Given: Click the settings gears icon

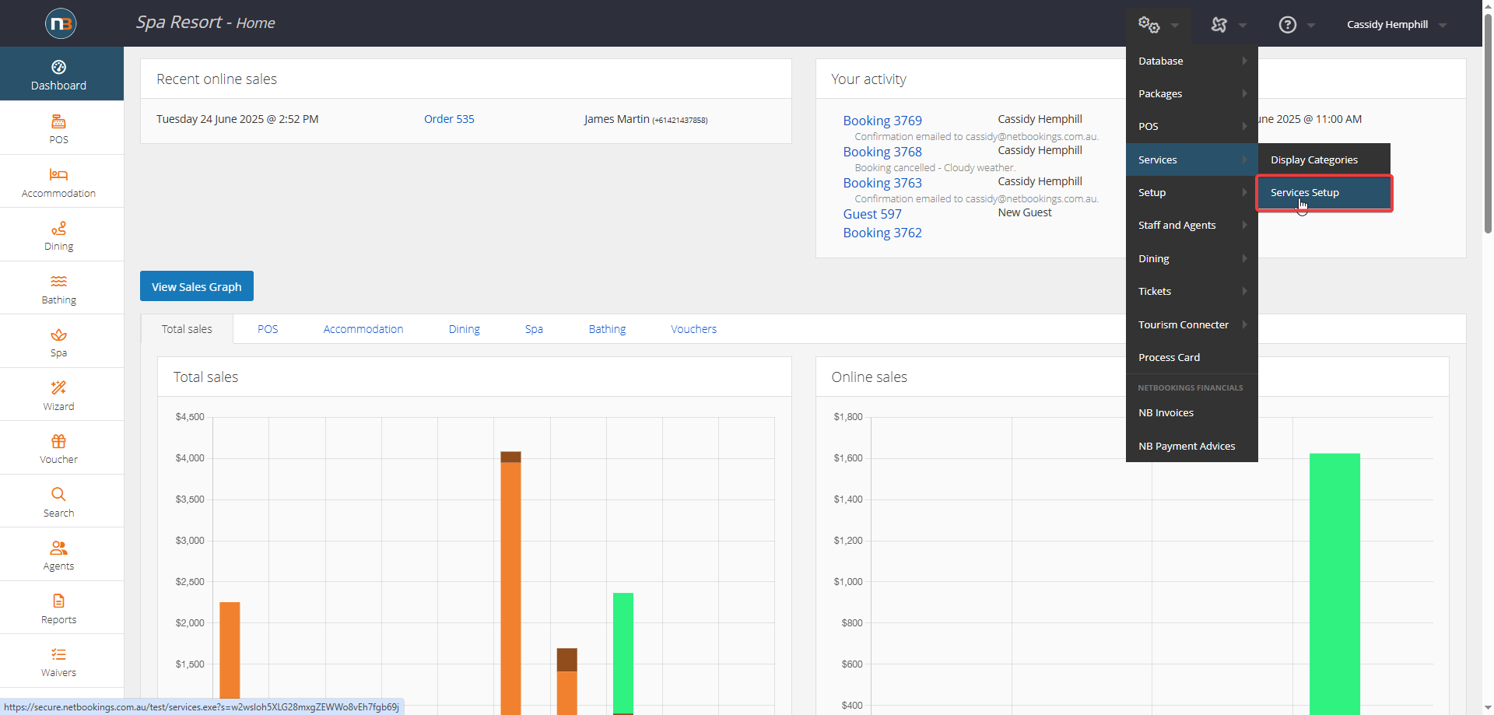Looking at the screenshot, I should click(1149, 24).
